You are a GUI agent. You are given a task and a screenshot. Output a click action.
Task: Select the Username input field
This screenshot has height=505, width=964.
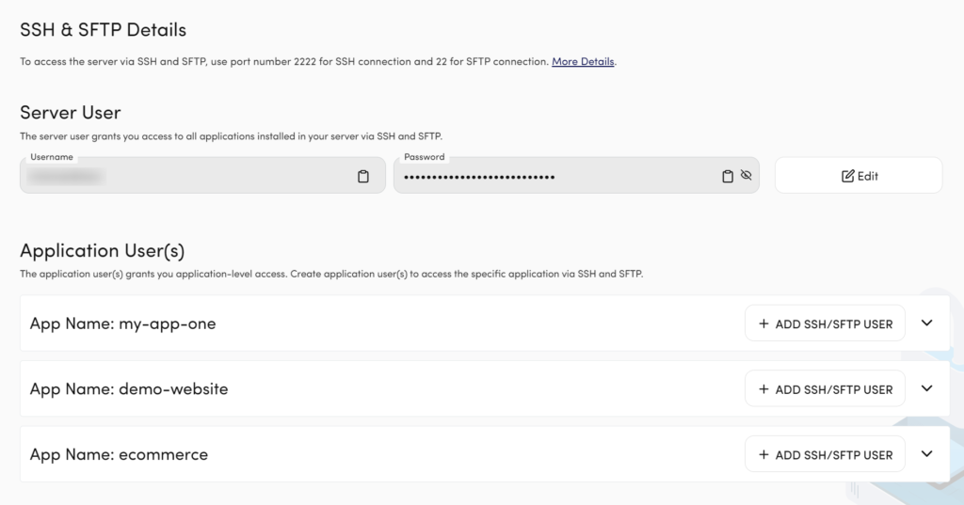pos(203,176)
